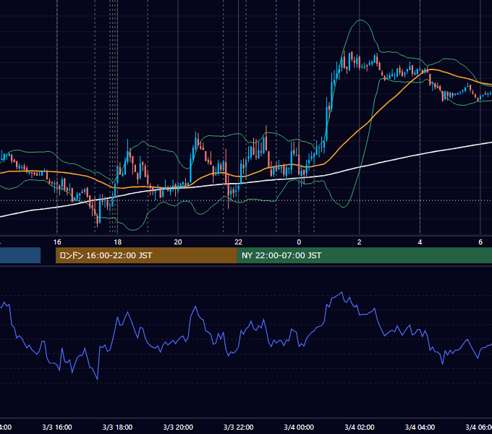Click the oscillator line peak before 3/4 02:00

[x=342, y=292]
